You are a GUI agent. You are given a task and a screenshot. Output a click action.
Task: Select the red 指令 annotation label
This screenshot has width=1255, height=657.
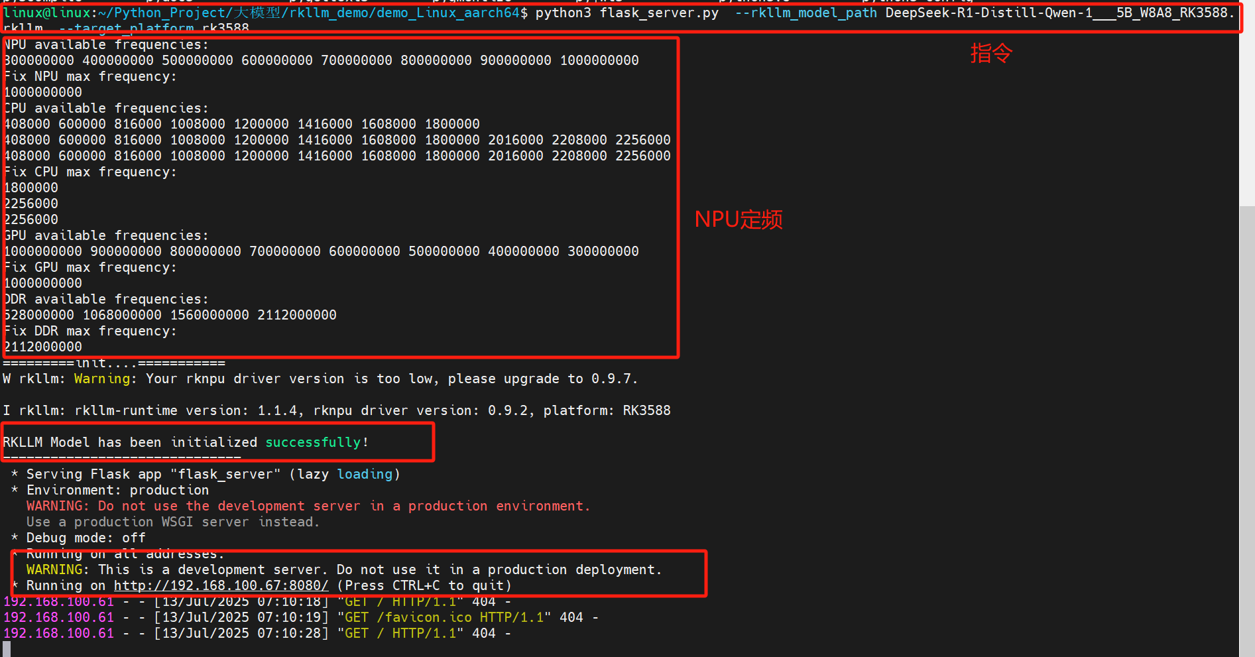[990, 54]
